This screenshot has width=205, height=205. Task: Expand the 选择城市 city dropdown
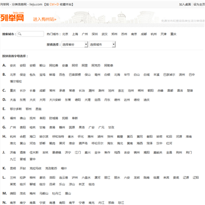(x=102, y=44)
